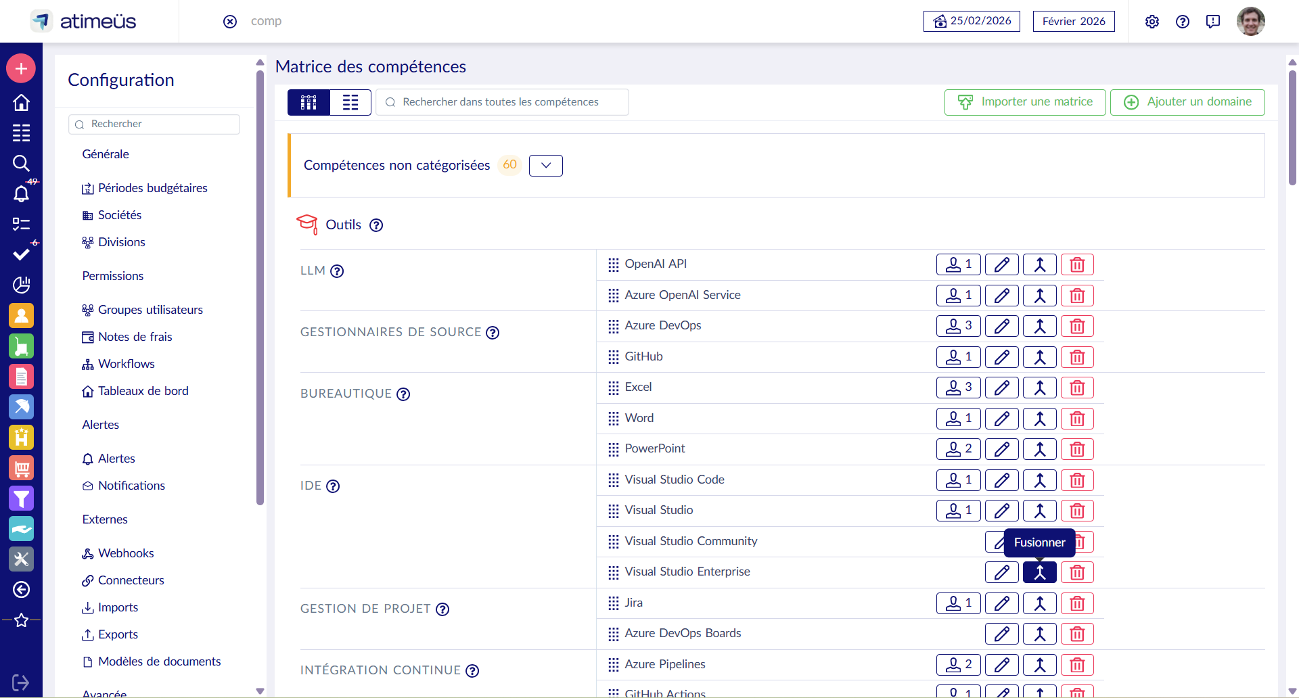Expand Compétences non catégorisées section
The width and height of the screenshot is (1299, 698).
click(x=545, y=166)
